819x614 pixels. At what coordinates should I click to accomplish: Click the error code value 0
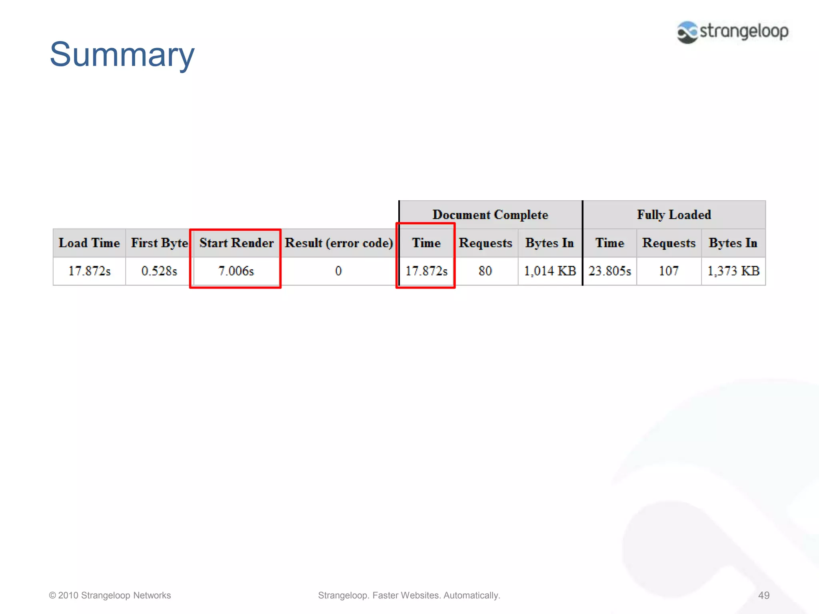tap(338, 271)
